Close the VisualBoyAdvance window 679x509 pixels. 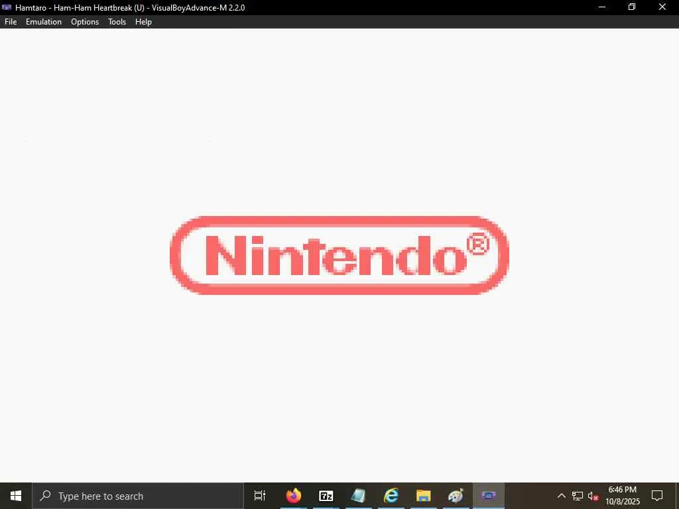662,7
